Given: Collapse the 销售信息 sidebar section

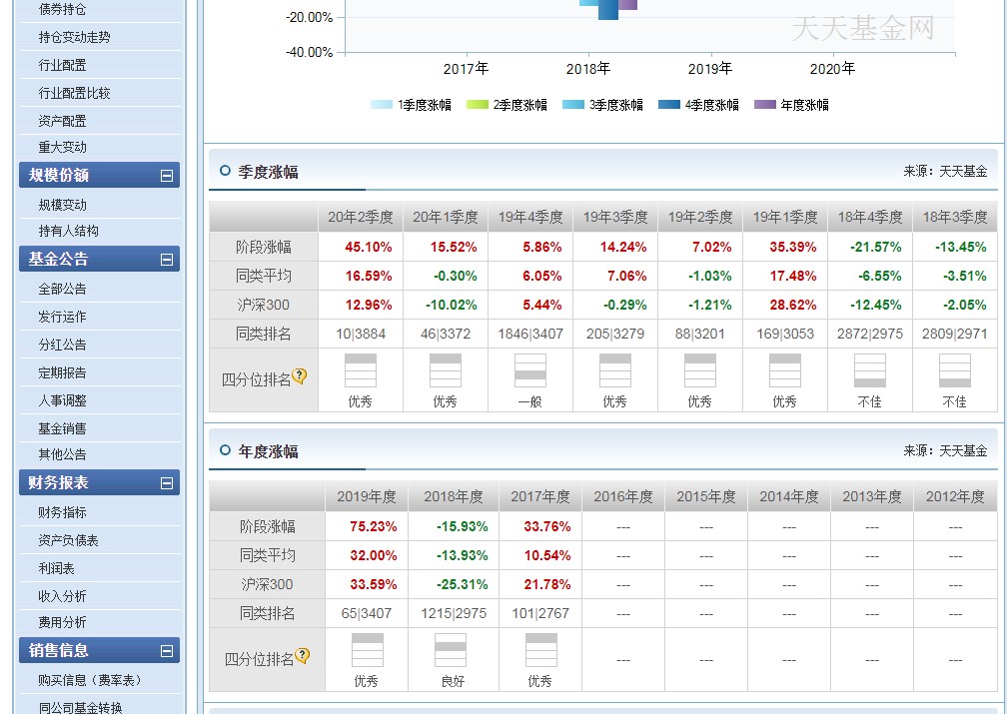Looking at the screenshot, I should pos(166,651).
